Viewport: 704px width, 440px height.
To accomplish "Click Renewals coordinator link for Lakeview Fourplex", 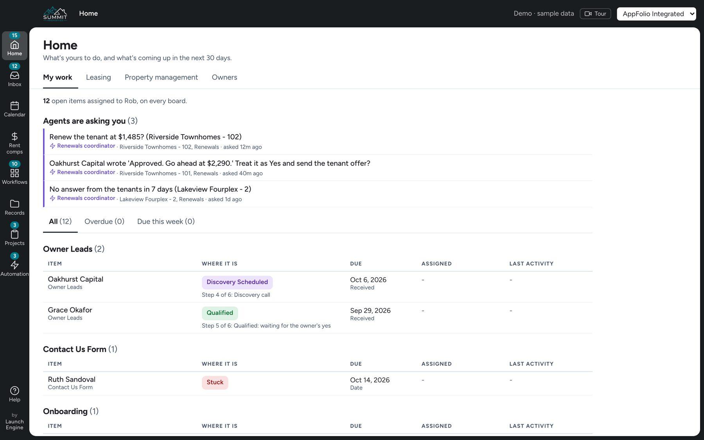I will click(86, 198).
